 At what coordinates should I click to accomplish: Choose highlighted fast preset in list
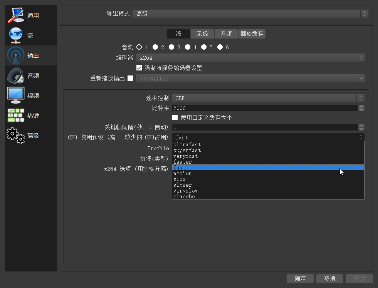point(268,167)
